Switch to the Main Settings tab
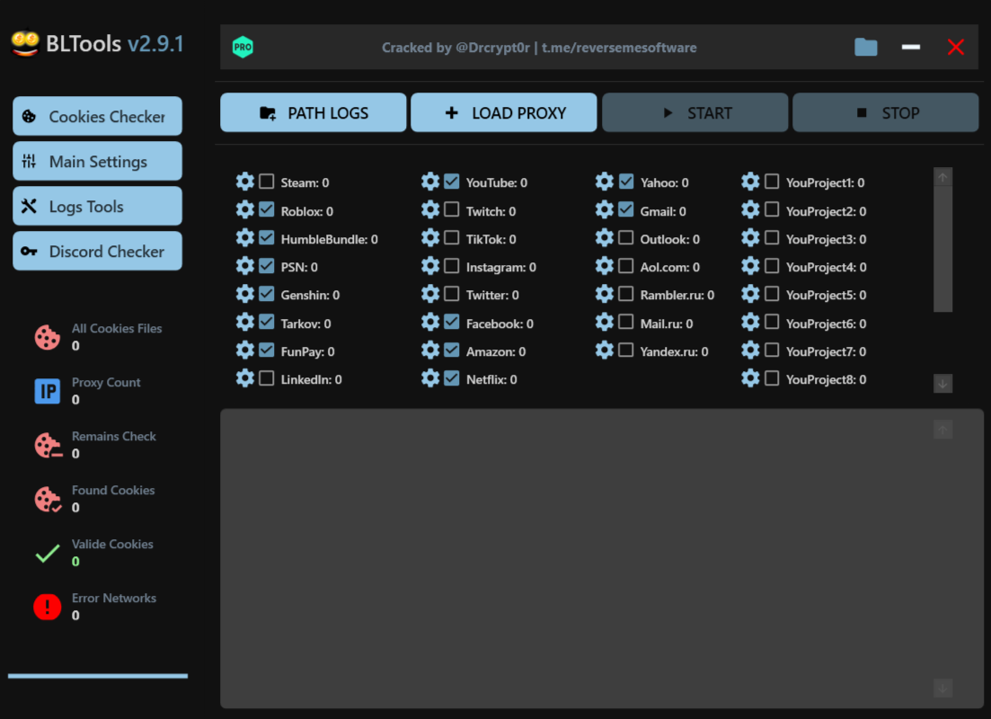Viewport: 991px width, 719px height. pos(97,162)
